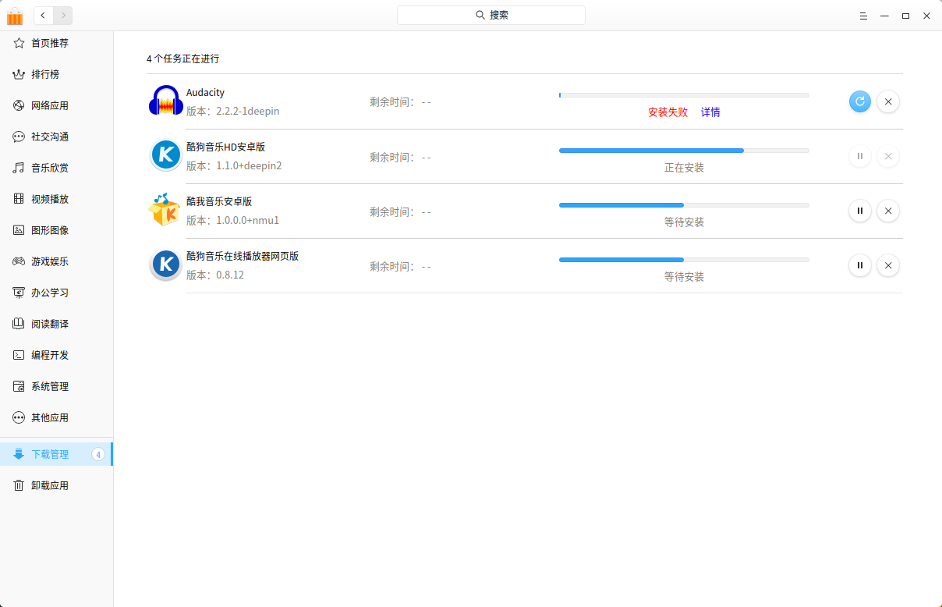This screenshot has width=942, height=607.
Task: Click the search box
Action: click(491, 15)
